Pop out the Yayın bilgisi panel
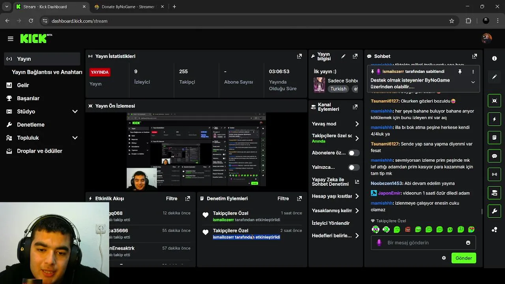 point(355,56)
